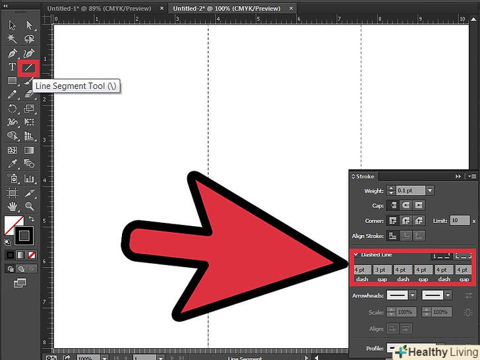Close the Untitled-1 document tab
480x360 pixels.
pos(162,9)
